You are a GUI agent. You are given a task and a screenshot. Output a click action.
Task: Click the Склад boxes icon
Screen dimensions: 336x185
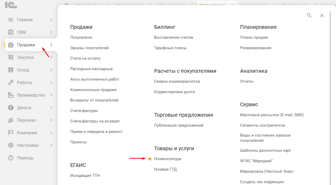(11, 70)
